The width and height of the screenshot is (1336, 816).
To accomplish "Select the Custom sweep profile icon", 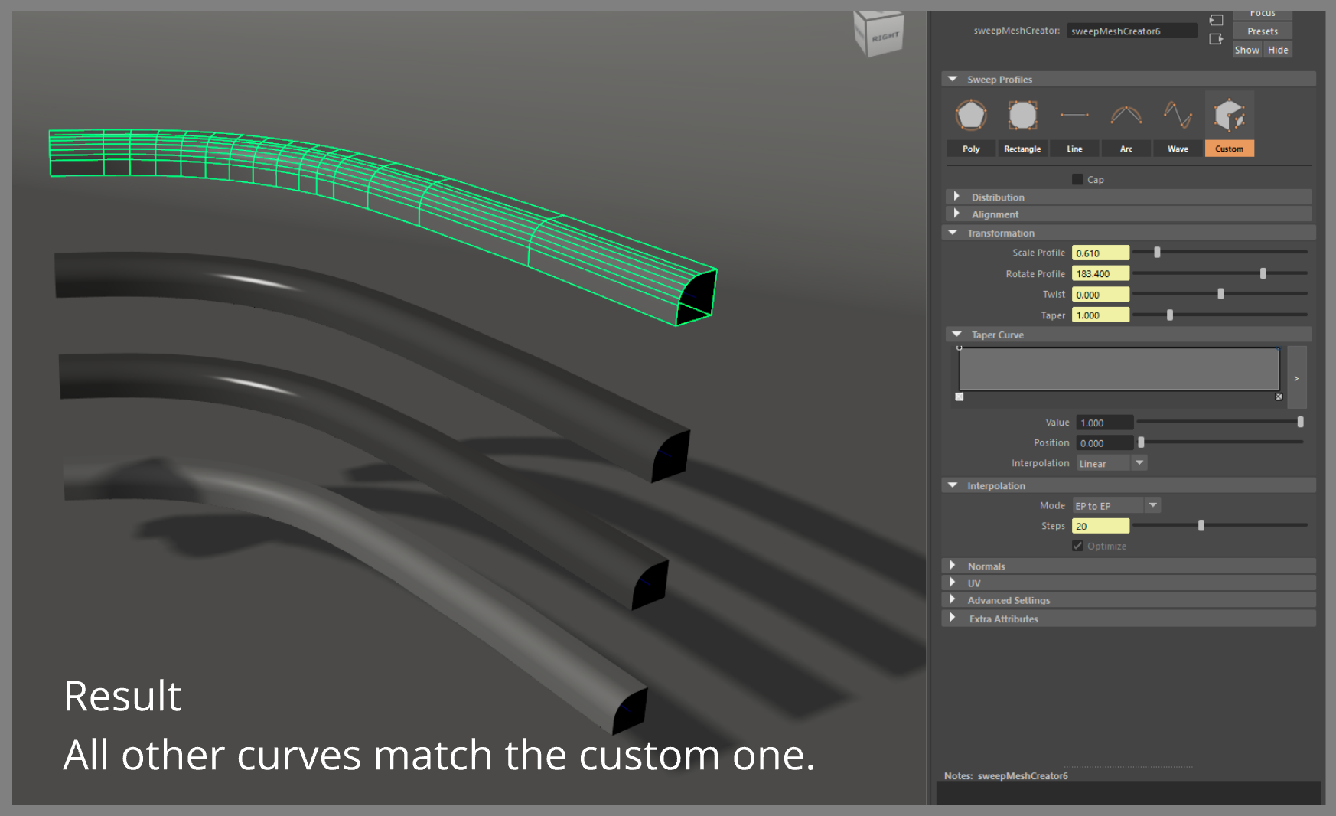I will tap(1229, 116).
